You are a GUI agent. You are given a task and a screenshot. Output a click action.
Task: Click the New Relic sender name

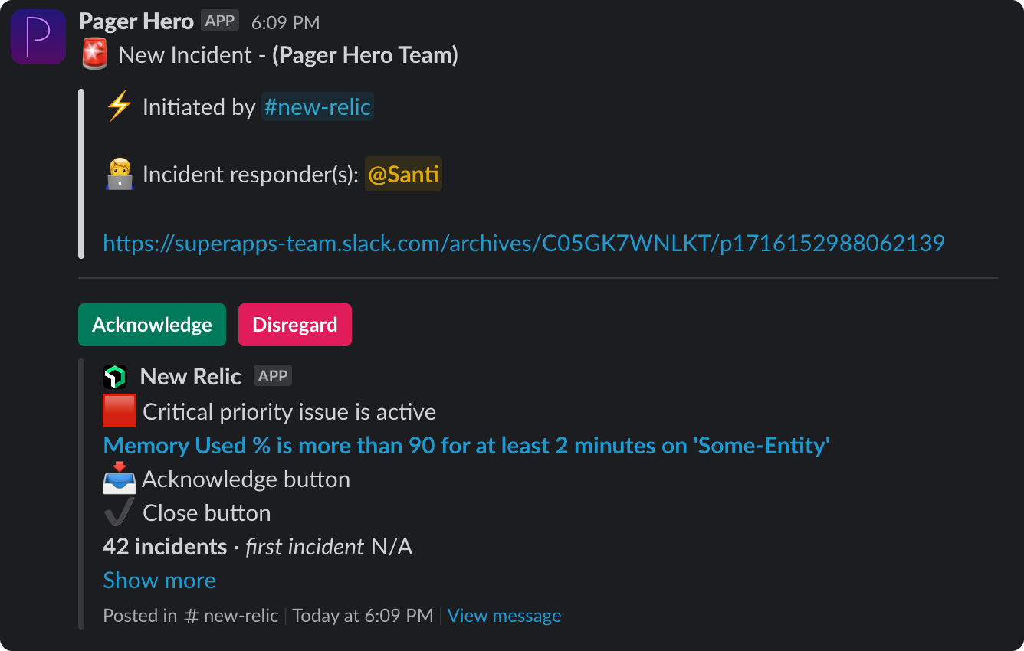coord(191,376)
